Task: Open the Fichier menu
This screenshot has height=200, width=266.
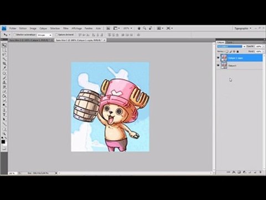Action: 13,28
